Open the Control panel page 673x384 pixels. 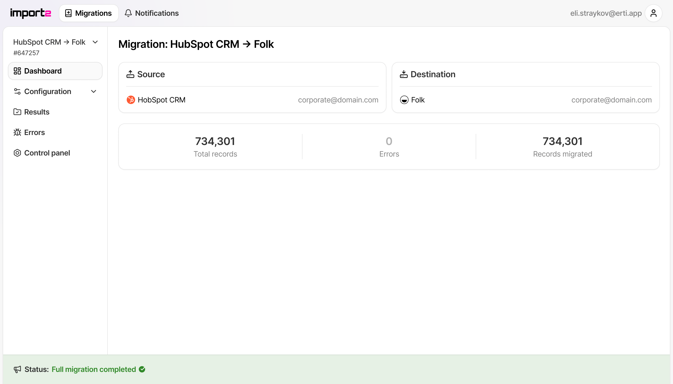pyautogui.click(x=47, y=153)
